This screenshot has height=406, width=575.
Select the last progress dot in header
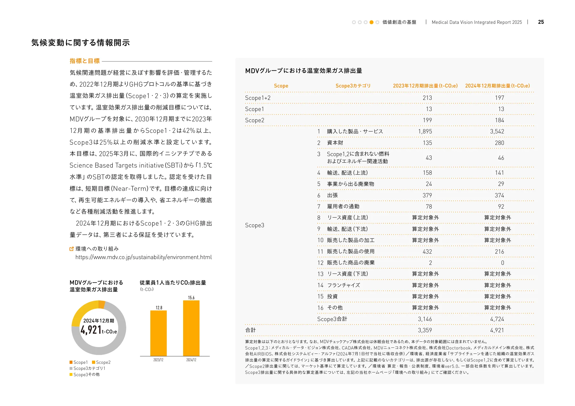(377, 22)
